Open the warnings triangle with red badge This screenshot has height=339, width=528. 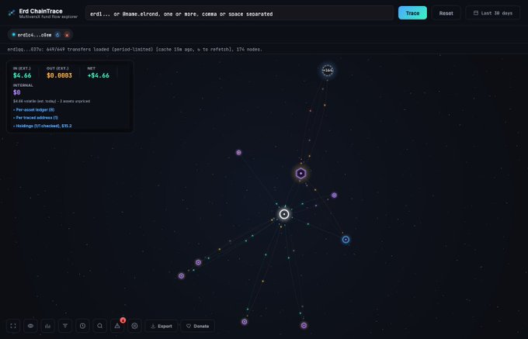coord(117,326)
